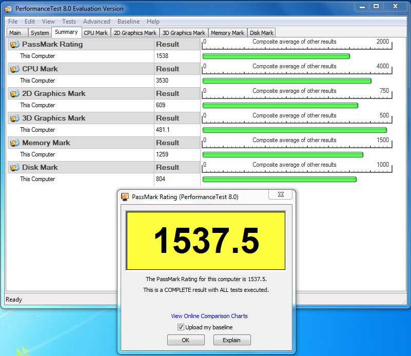Click the 3D Graphics result value 481.1

[x=163, y=130]
